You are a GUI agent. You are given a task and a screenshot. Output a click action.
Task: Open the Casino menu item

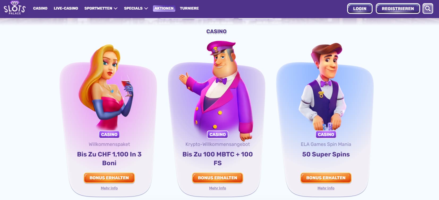[40, 8]
